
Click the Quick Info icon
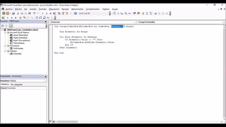(x=122, y=13)
